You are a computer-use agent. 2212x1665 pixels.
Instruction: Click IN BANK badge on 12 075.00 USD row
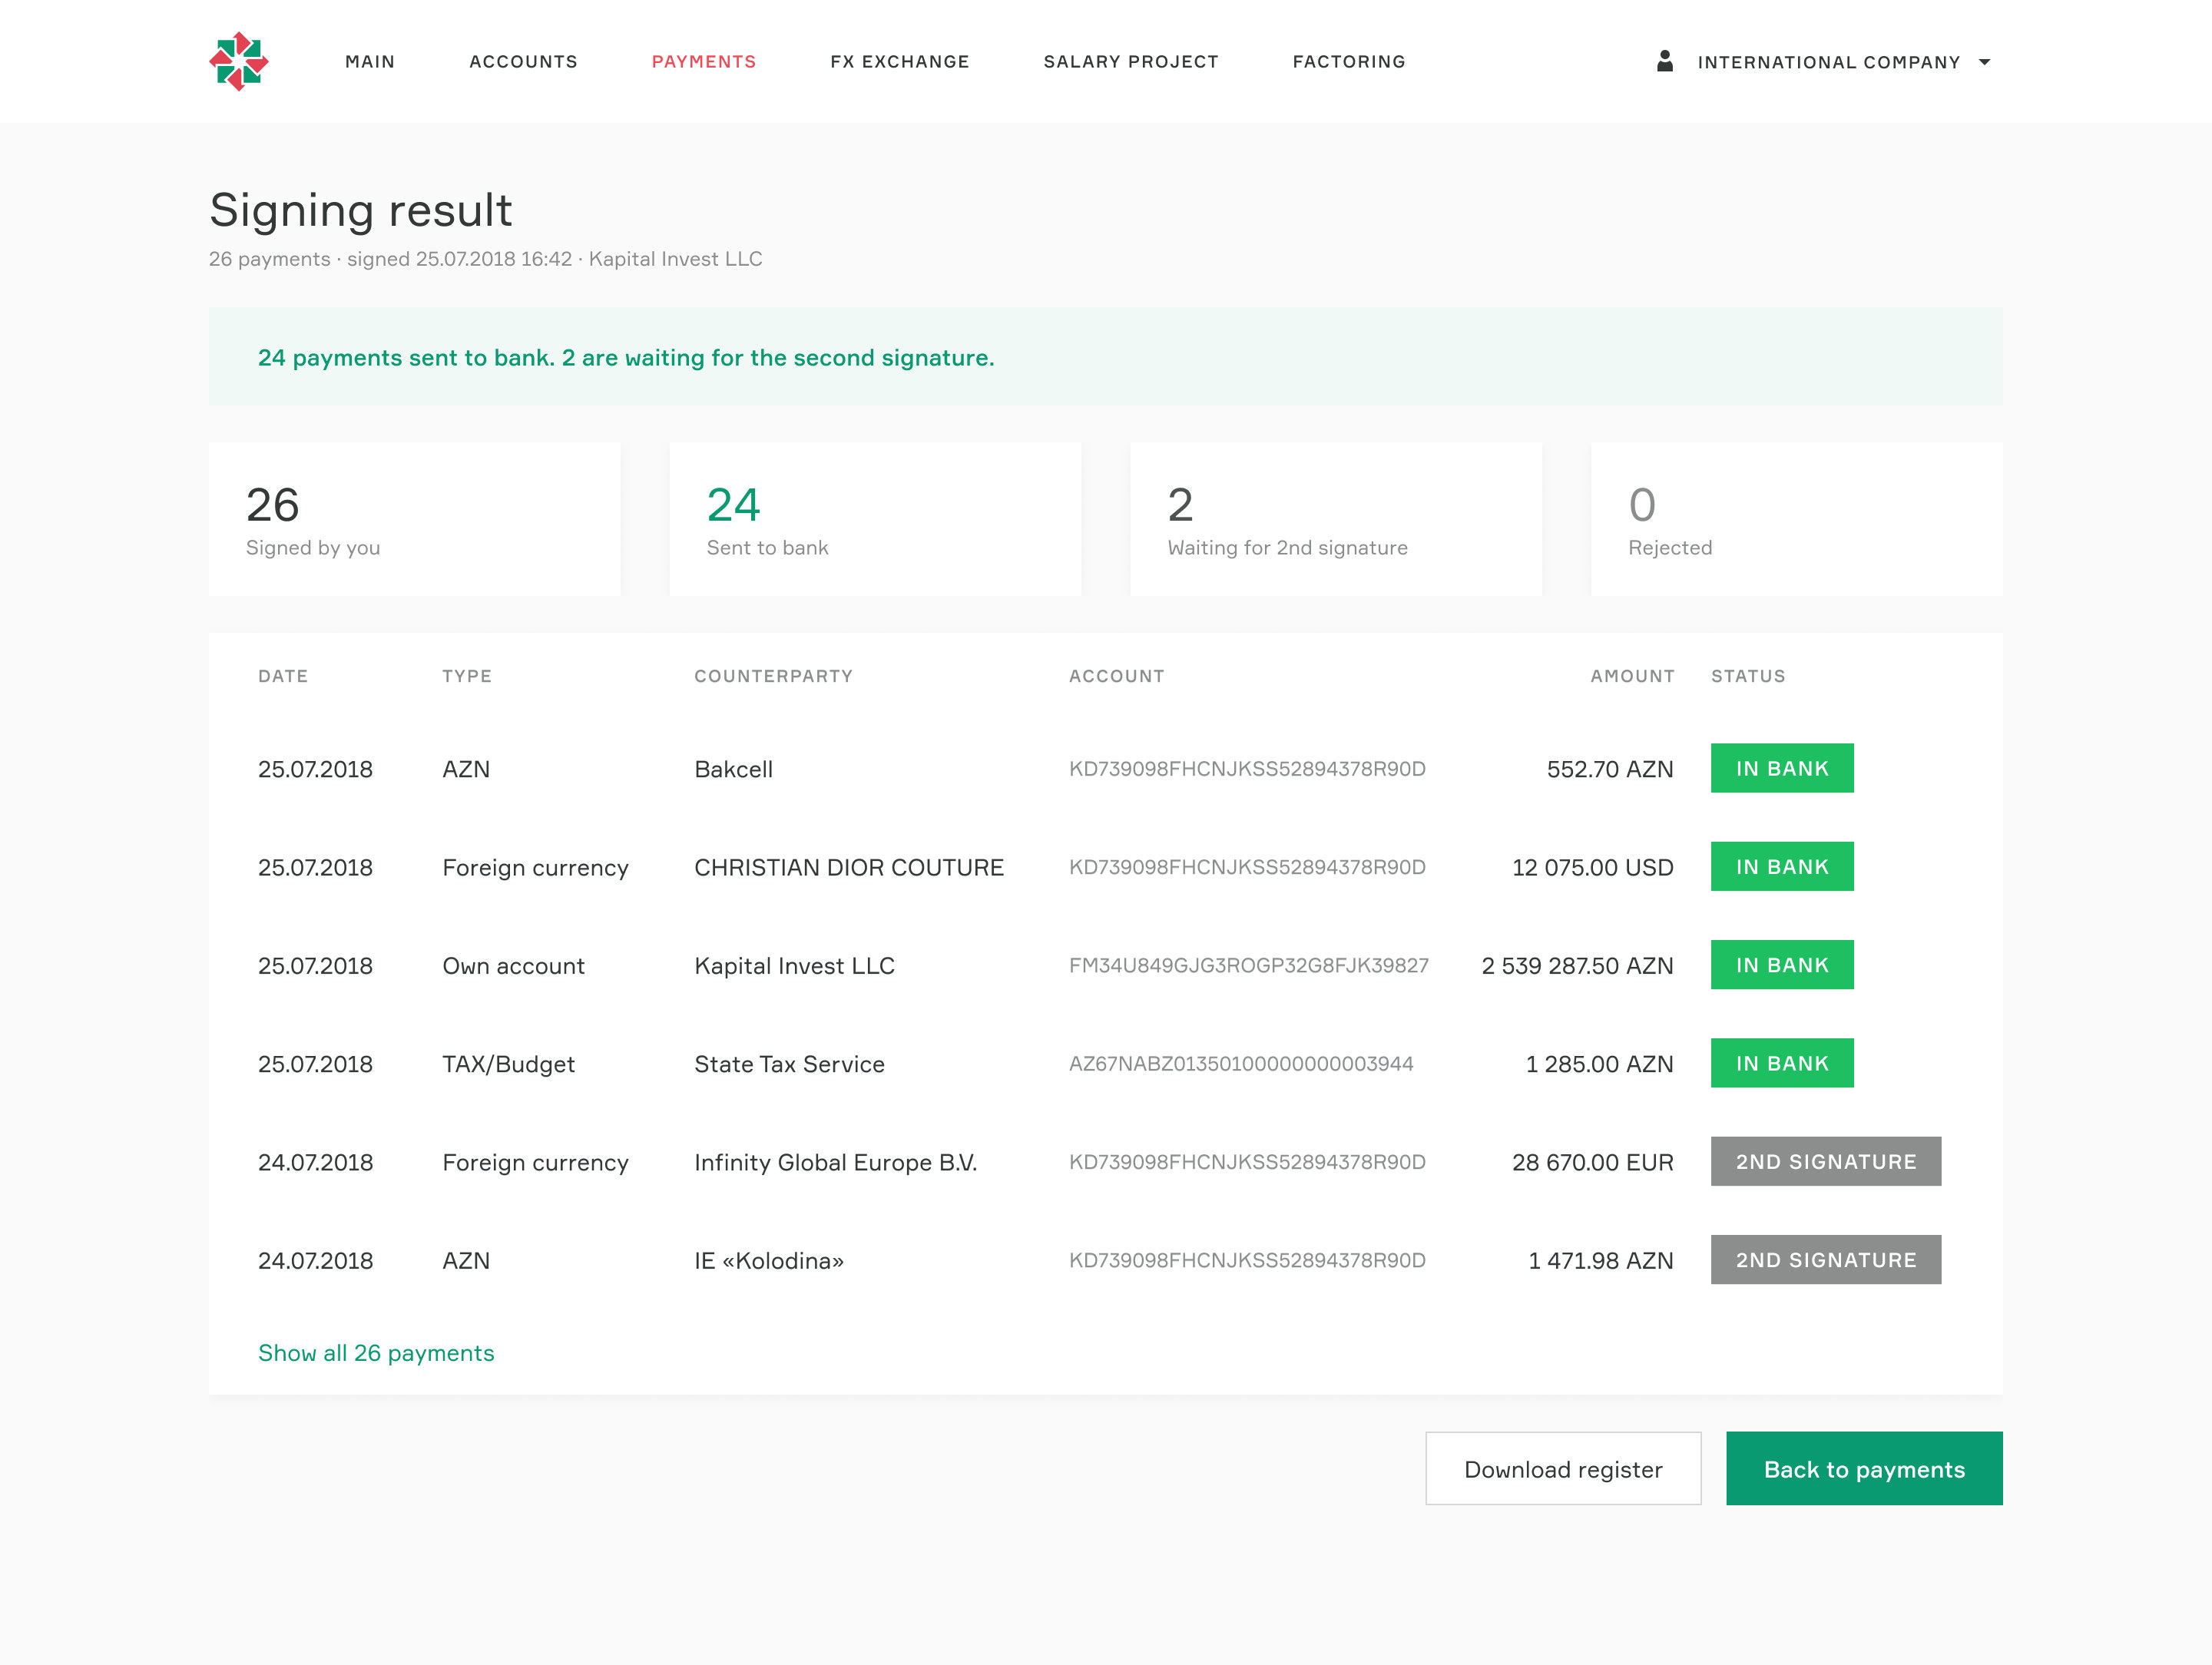point(1782,866)
